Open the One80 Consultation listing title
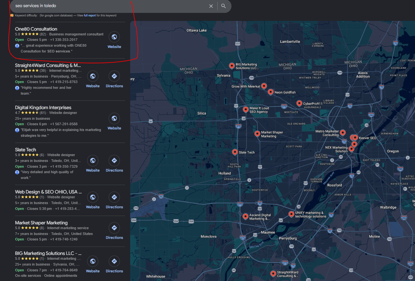The image size is (415, 281). pyautogui.click(x=36, y=29)
